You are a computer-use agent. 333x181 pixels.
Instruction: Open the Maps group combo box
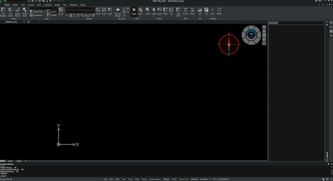point(44,8)
